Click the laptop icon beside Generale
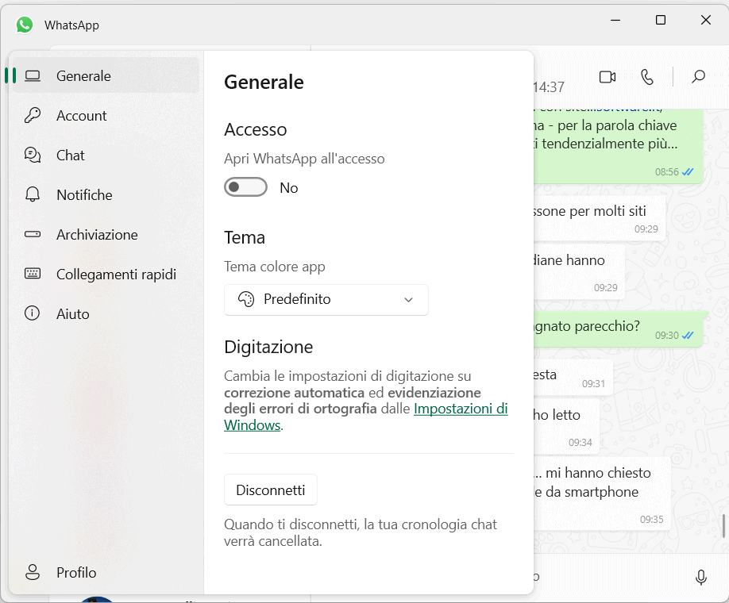This screenshot has height=603, width=729. [x=33, y=75]
